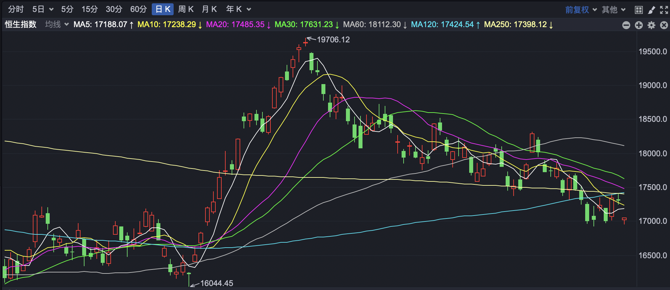Switch to 15分 minute chart
The image size is (670, 290).
pos(90,9)
